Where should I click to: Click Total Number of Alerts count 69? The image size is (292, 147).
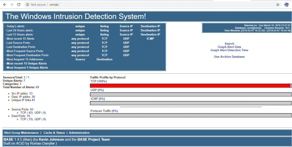pos(37,87)
